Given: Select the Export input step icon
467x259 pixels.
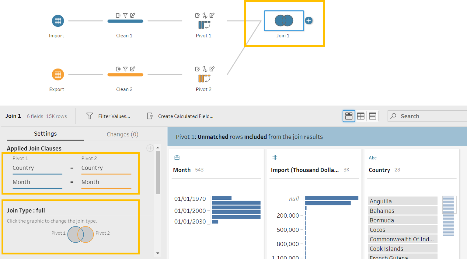Looking at the screenshot, I should (x=58, y=74).
